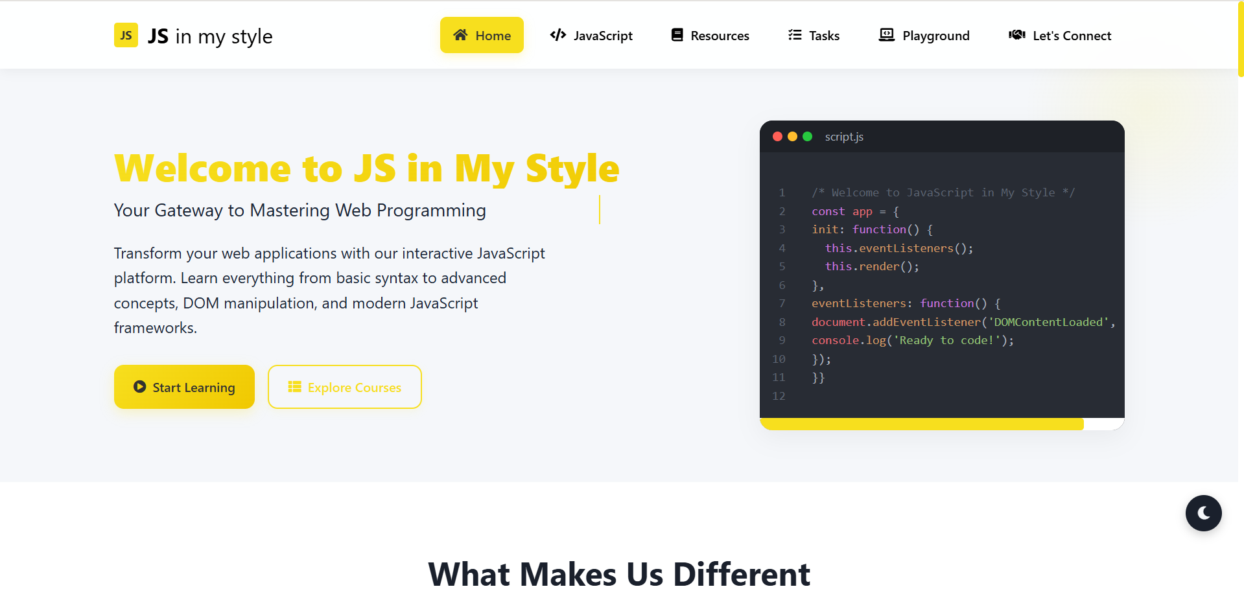Click the script.js file name label
Screen dimensions: 1244x589
coord(844,137)
